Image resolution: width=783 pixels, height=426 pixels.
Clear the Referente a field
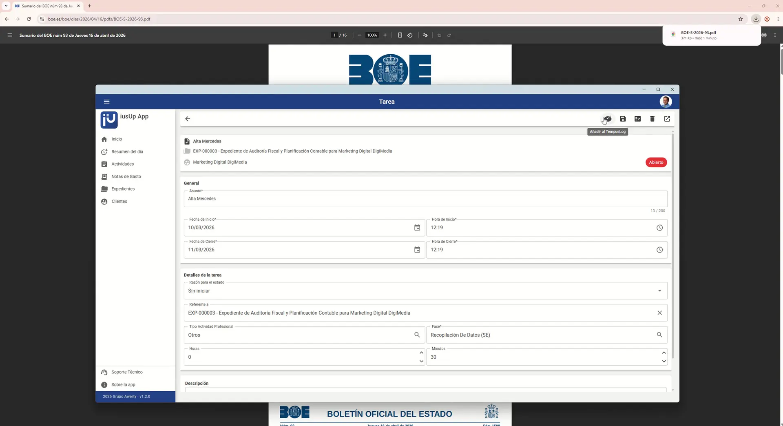pos(659,313)
